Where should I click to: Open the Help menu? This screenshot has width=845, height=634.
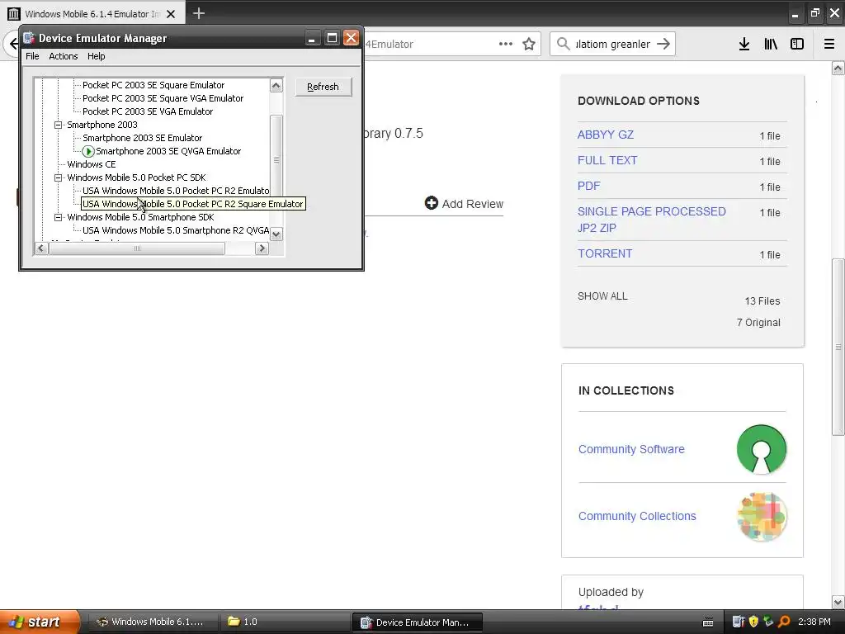click(x=96, y=56)
